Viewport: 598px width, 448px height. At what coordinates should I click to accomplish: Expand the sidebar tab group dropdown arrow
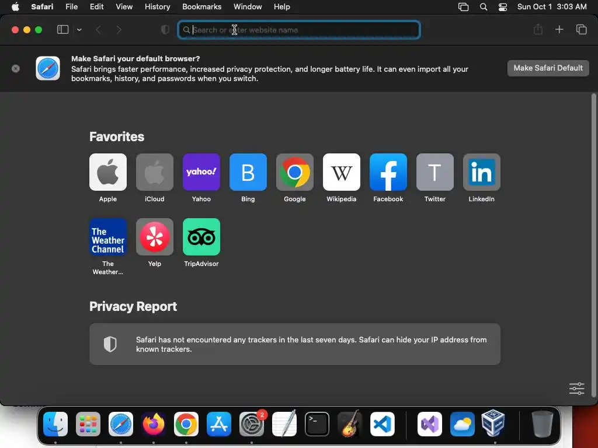pos(79,30)
